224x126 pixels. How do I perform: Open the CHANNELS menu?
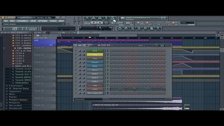[22, 21]
